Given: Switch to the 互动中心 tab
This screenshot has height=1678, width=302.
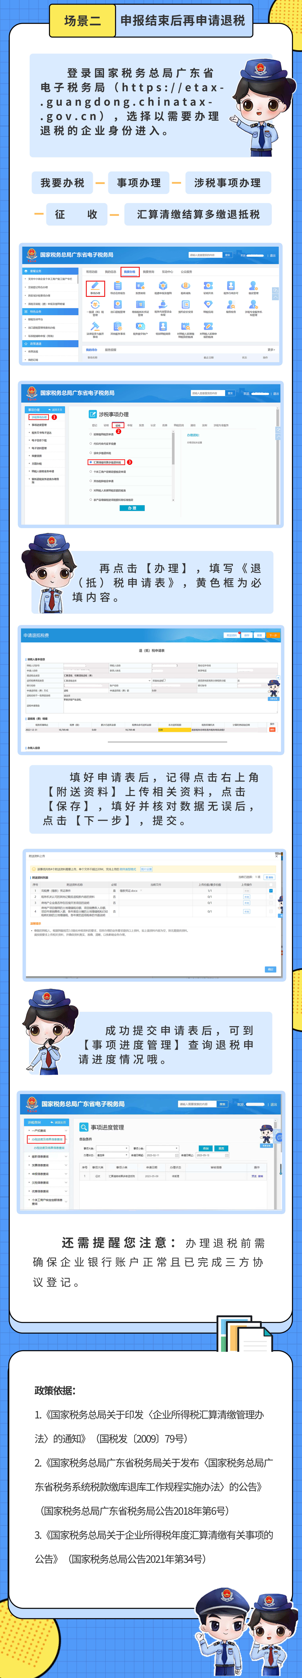Looking at the screenshot, I should click(x=167, y=272).
